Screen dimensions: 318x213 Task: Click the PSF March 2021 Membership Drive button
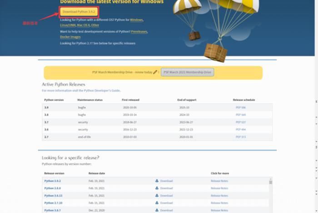tap(187, 72)
